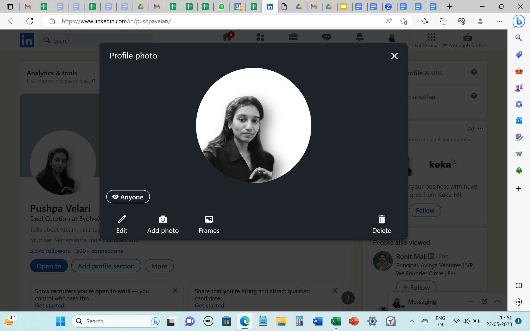Open File Explorer from the taskbar

(x=281, y=321)
